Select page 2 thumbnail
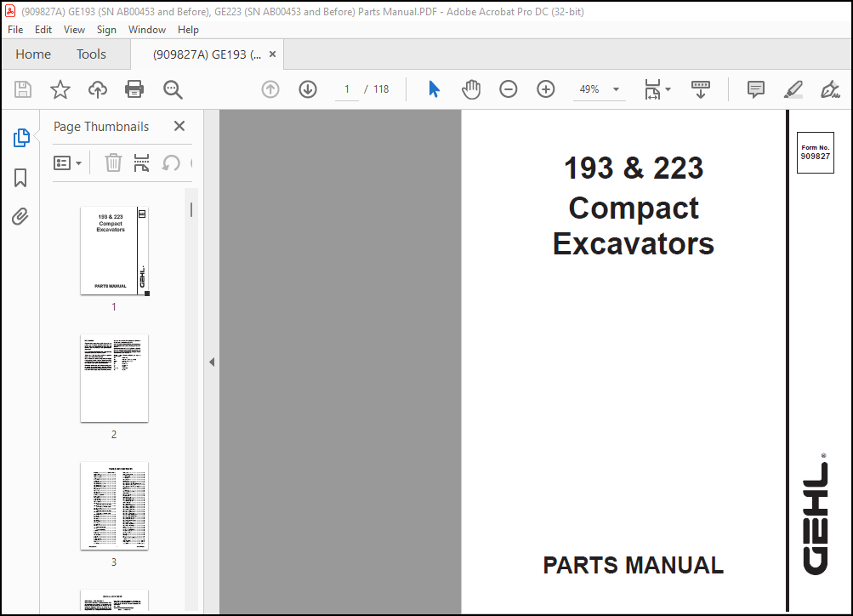This screenshot has height=616, width=853. coord(114,379)
